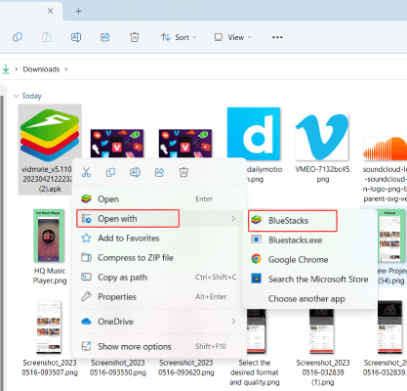Click the Copy icon in the context menu
This screenshot has width=407, height=391.
pyautogui.click(x=110, y=172)
